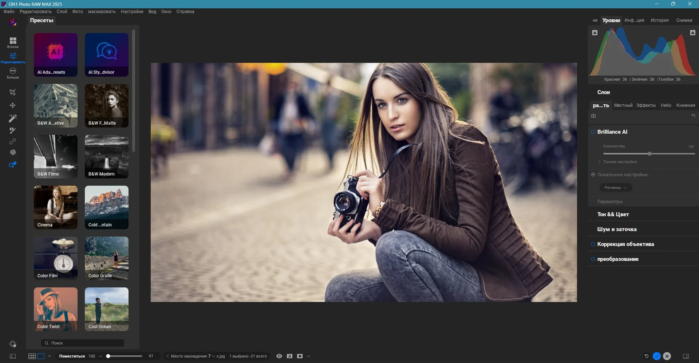Image resolution: width=699 pixels, height=363 pixels.
Task: Click the reset-all circular arrow in bottom bar
Action: tap(647, 356)
